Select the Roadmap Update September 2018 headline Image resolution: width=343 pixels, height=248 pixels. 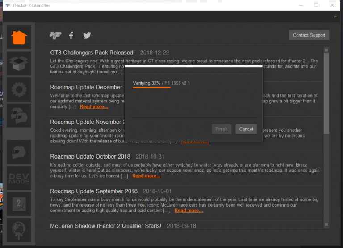[94, 191]
